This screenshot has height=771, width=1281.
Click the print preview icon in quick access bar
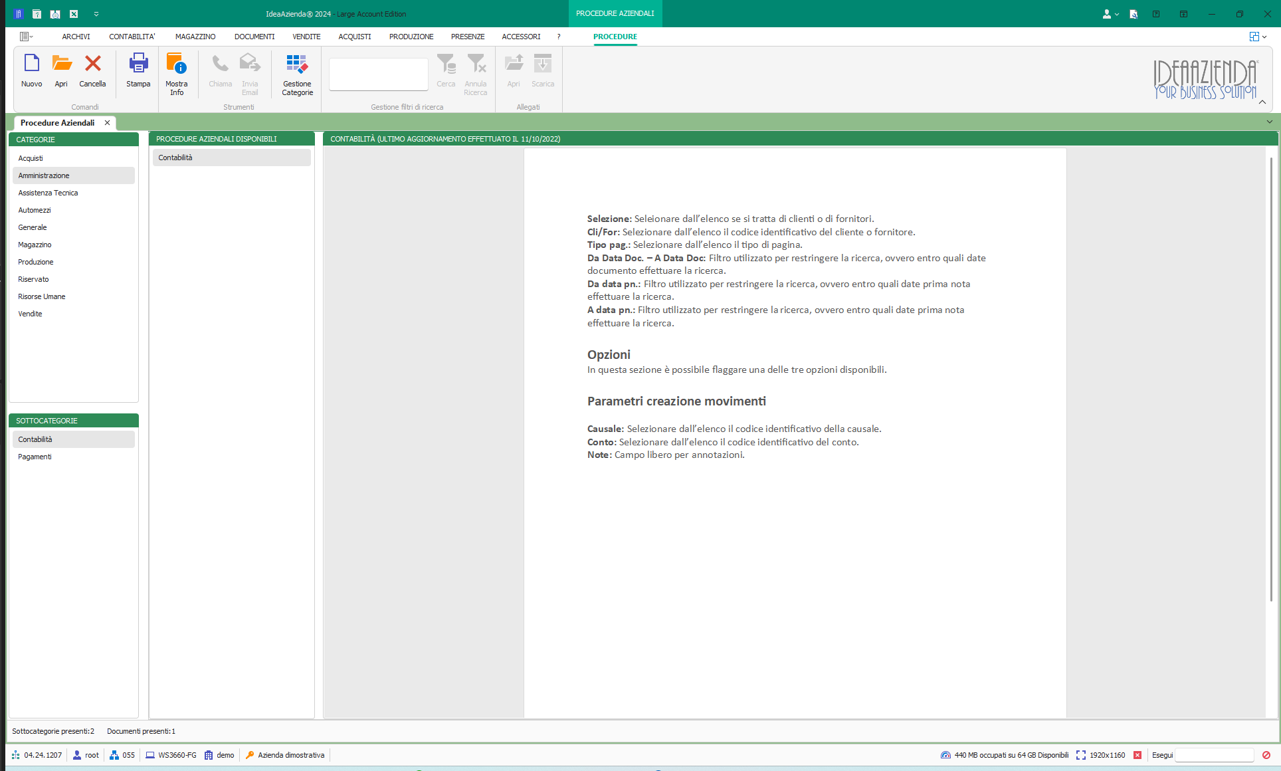55,13
